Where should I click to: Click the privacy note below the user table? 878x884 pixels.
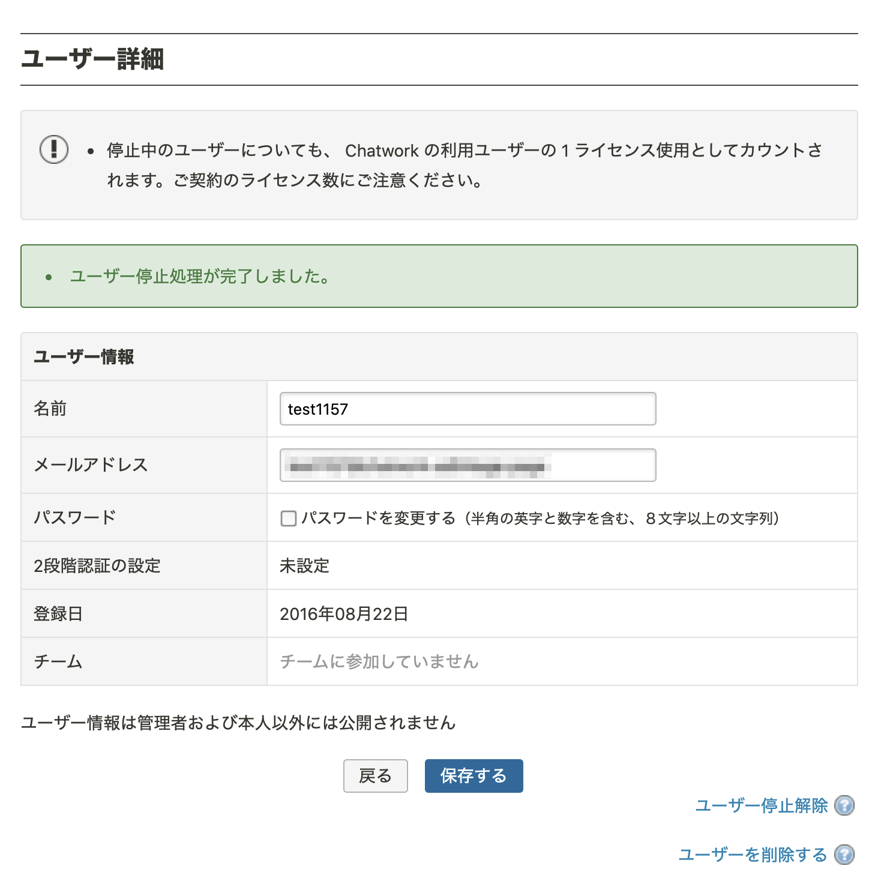point(239,723)
